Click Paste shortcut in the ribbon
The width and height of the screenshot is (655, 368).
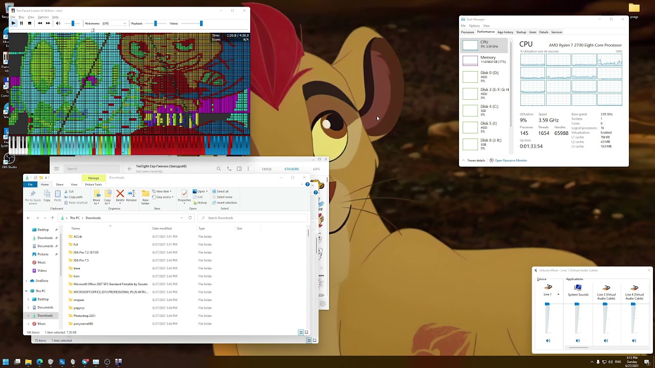point(76,202)
